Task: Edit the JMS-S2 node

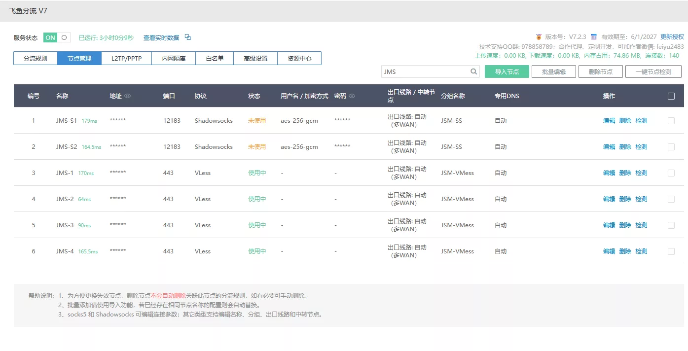Action: point(609,146)
